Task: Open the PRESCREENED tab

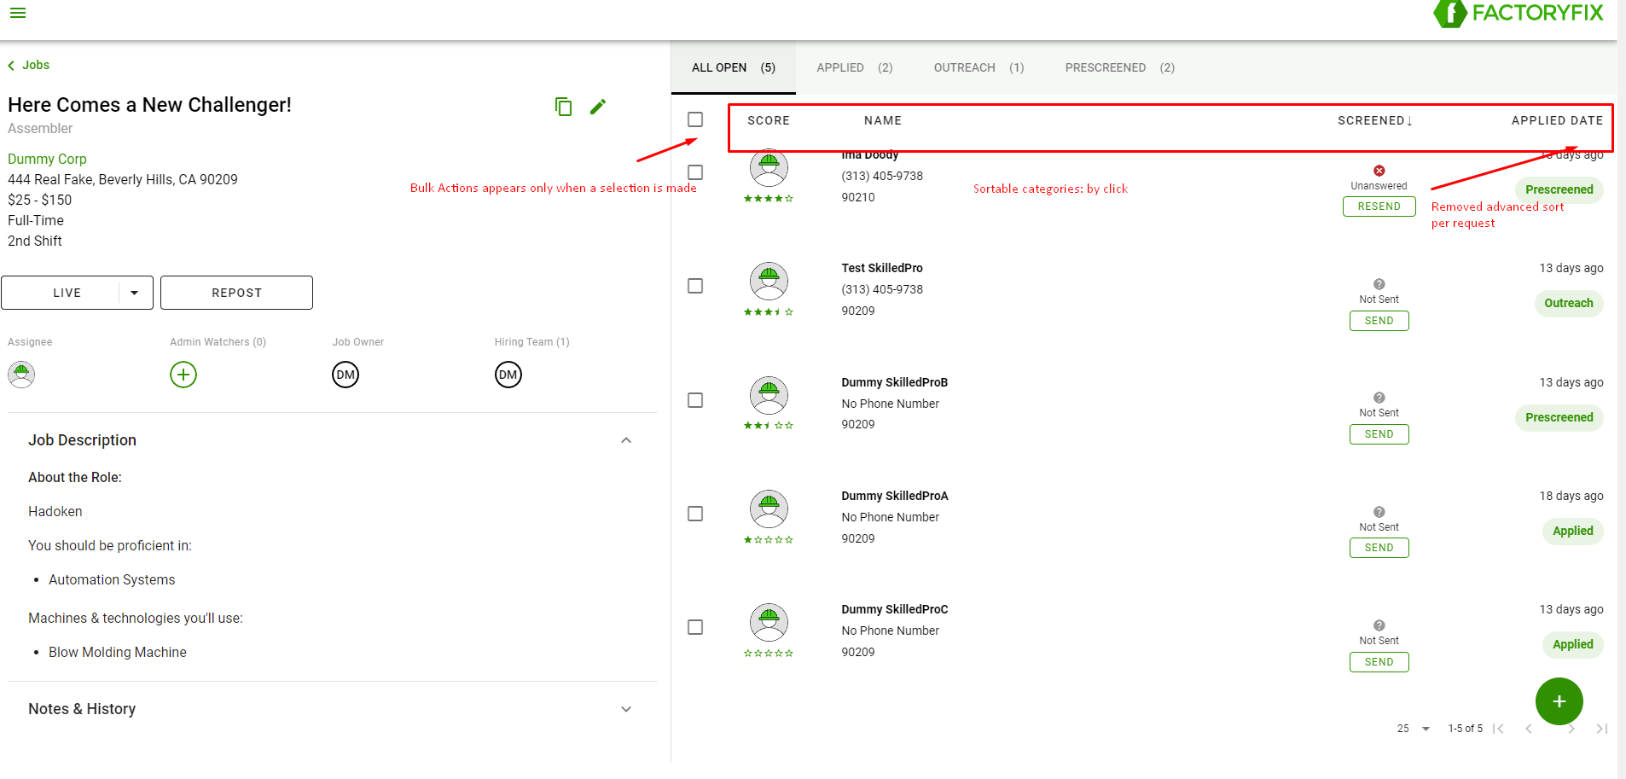Action: point(1119,67)
